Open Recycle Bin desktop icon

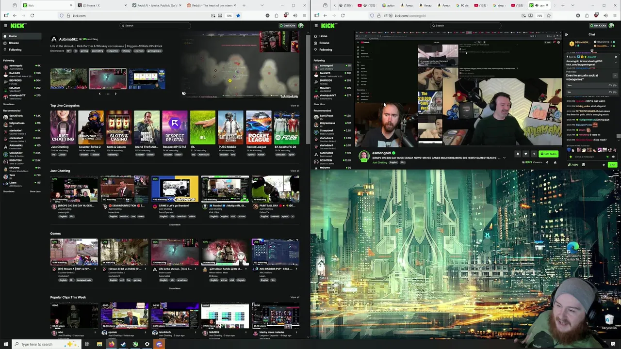[609, 321]
